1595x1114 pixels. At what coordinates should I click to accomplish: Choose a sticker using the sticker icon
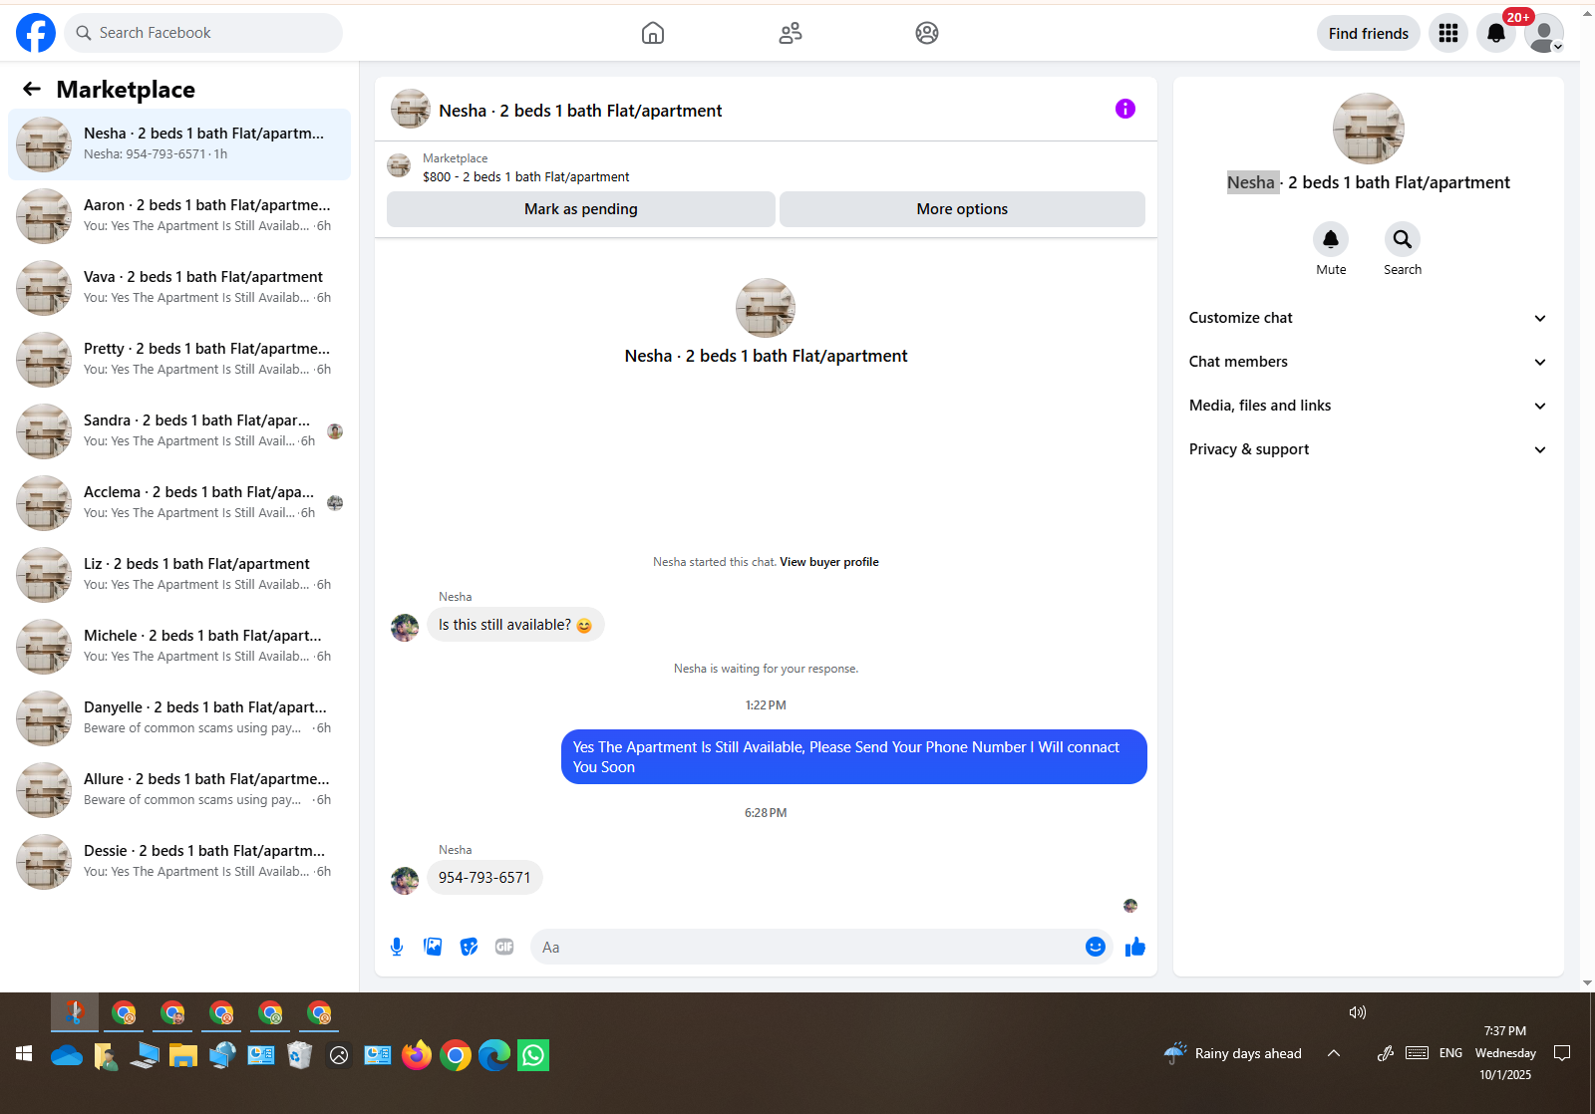[469, 947]
